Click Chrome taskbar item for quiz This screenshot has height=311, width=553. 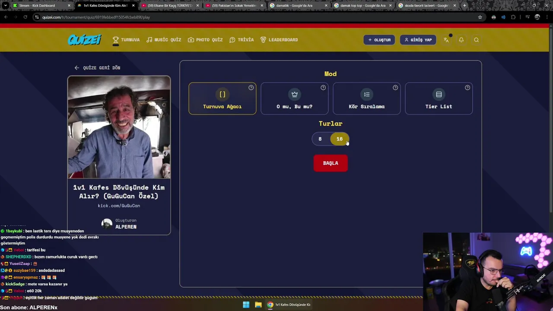coord(289,305)
